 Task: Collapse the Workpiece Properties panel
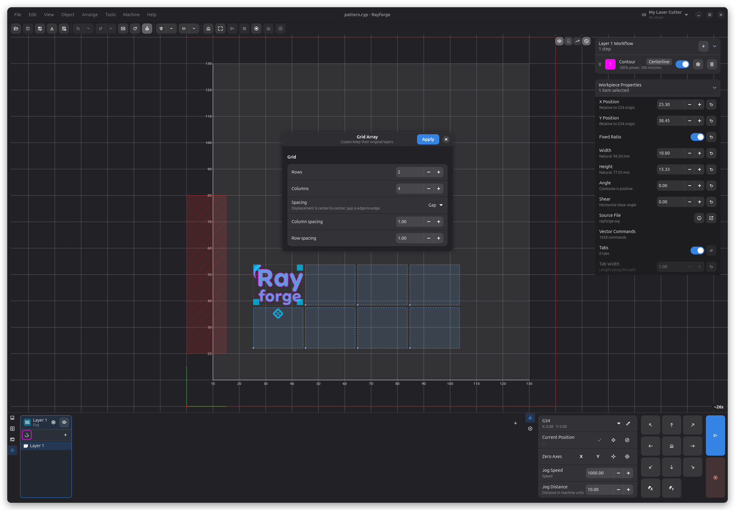(714, 88)
